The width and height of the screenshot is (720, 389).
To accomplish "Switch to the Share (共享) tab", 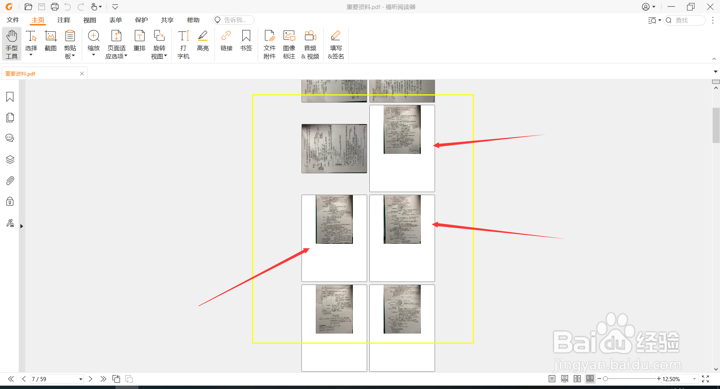I will pos(167,20).
